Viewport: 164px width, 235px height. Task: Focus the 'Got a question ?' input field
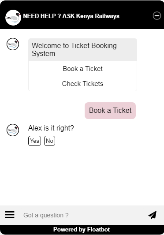[82, 215]
